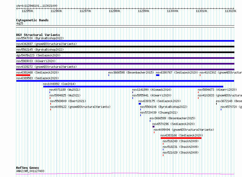
Task: Select the purple block under nsv6570296
Action: [153, 127]
